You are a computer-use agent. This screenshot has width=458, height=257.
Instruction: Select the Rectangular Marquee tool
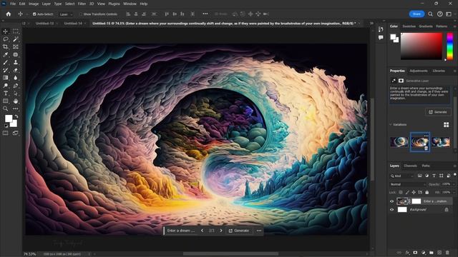16,31
